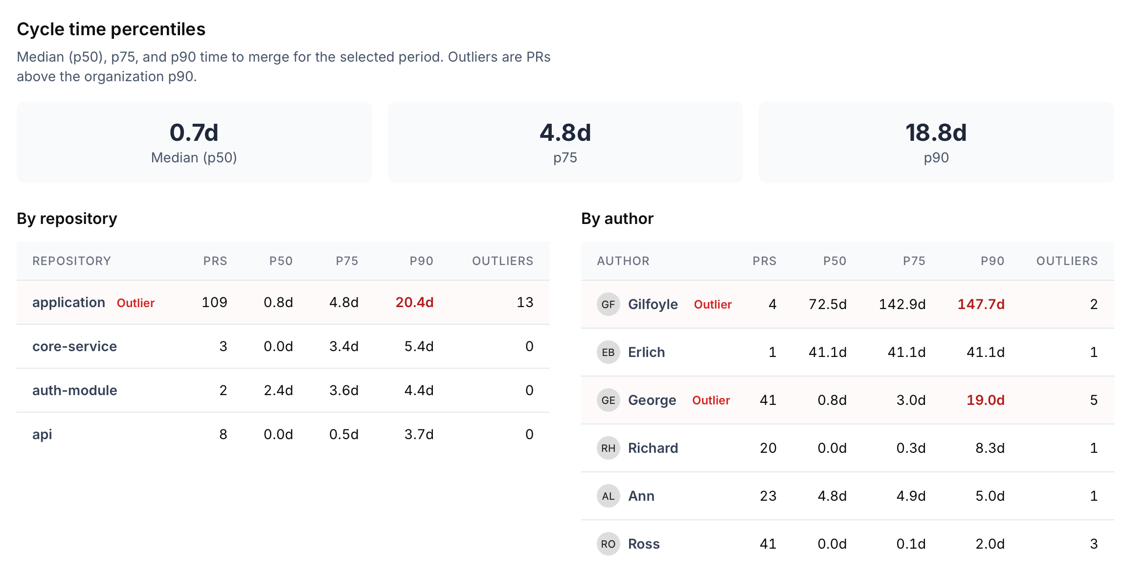The height and width of the screenshot is (578, 1127).
Task: Sort repositories by P90 column header
Action: (421, 261)
